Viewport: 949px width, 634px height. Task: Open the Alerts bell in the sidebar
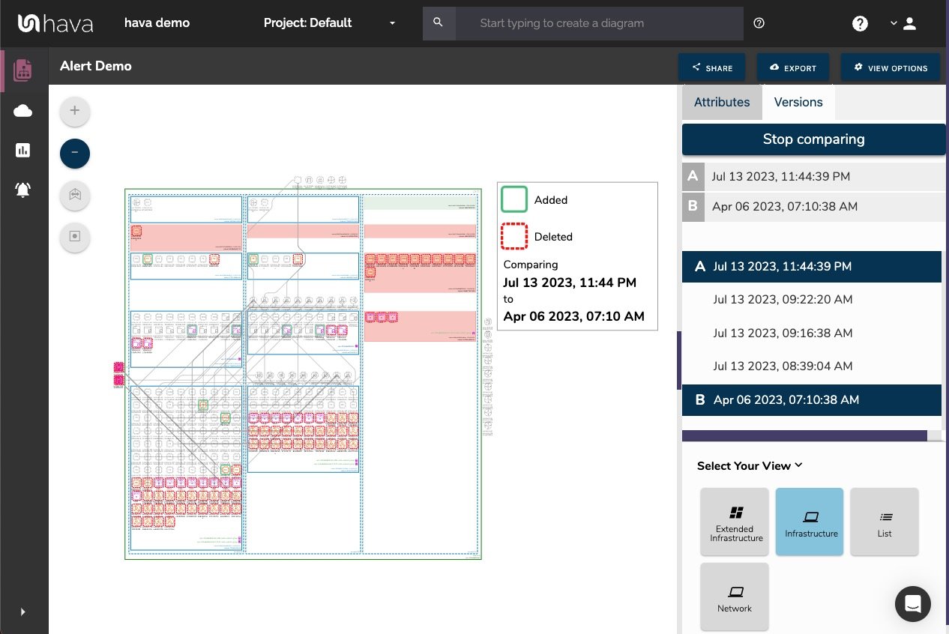click(x=22, y=190)
